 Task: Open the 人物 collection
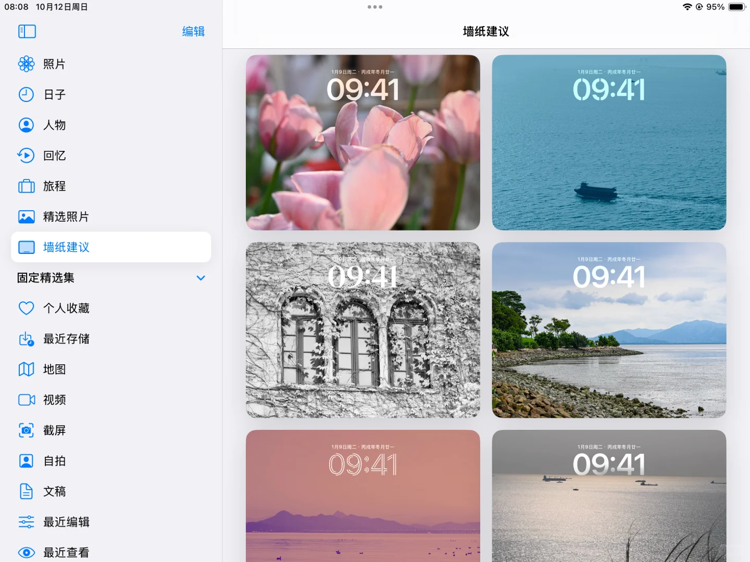click(111, 125)
